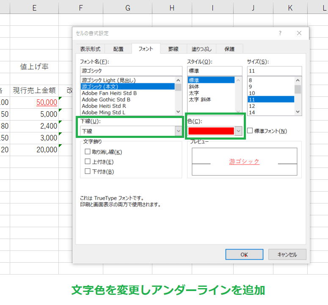
Task: Choose font size 9
Action: pyautogui.click(x=271, y=87)
